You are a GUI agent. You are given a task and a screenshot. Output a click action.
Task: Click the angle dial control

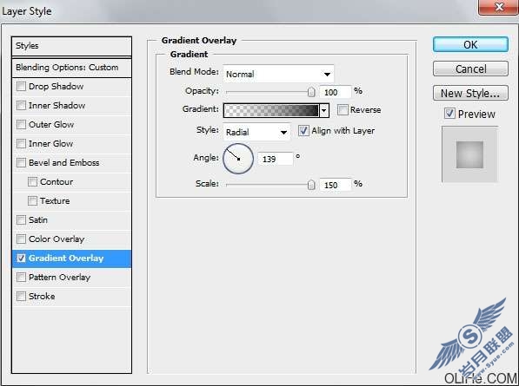coord(238,159)
